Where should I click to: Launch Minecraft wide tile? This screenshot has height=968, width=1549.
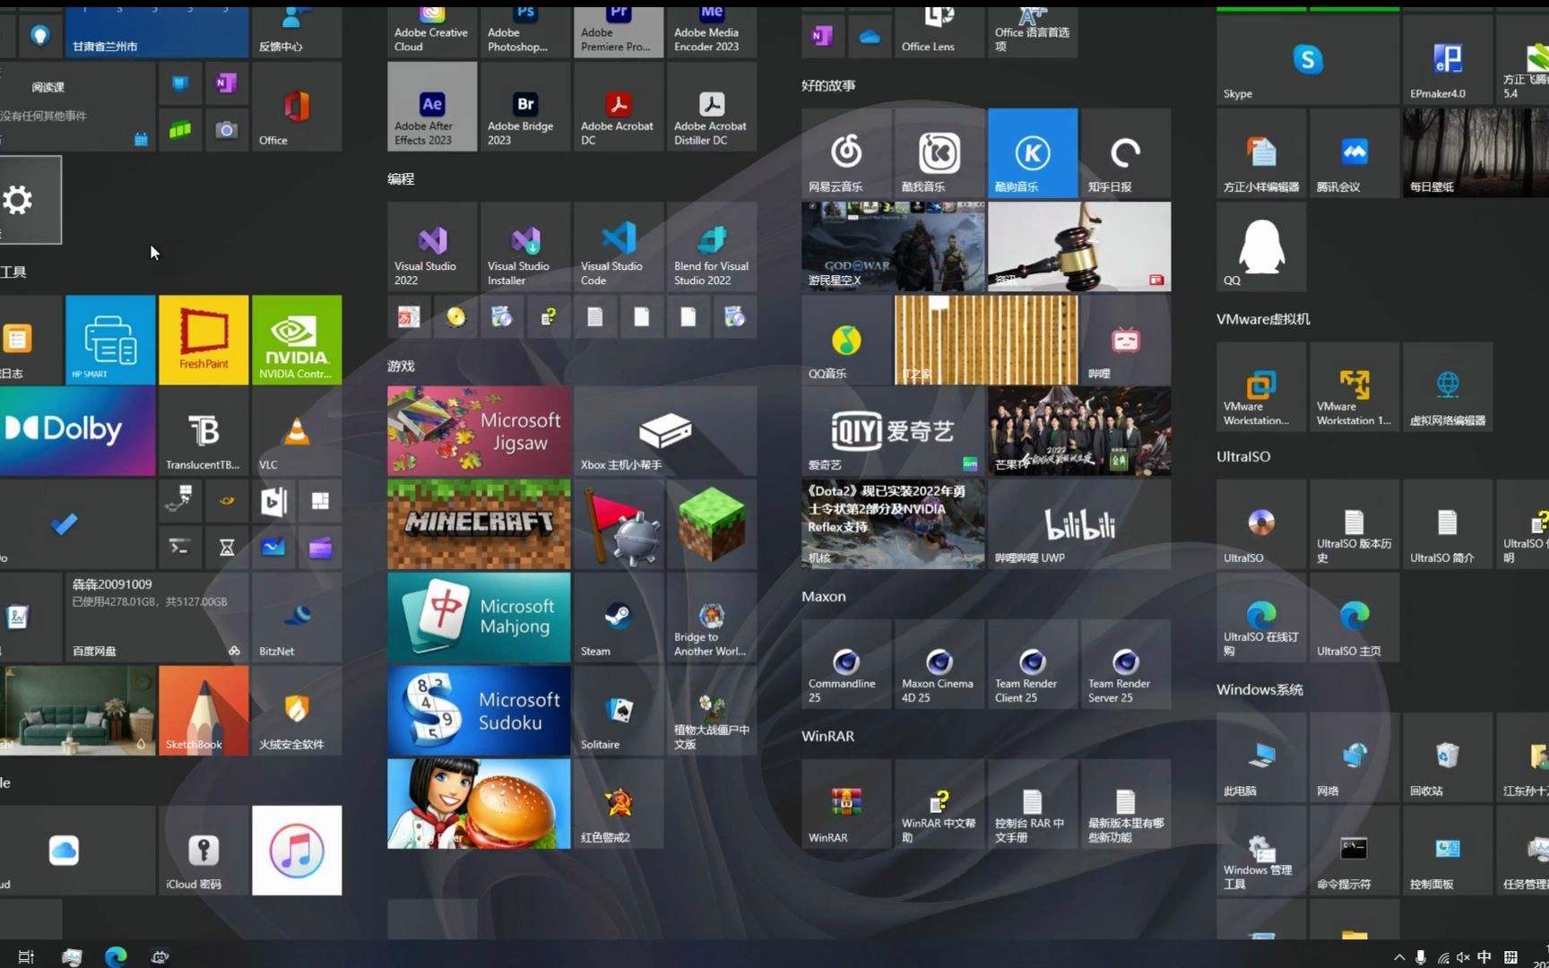pos(479,524)
